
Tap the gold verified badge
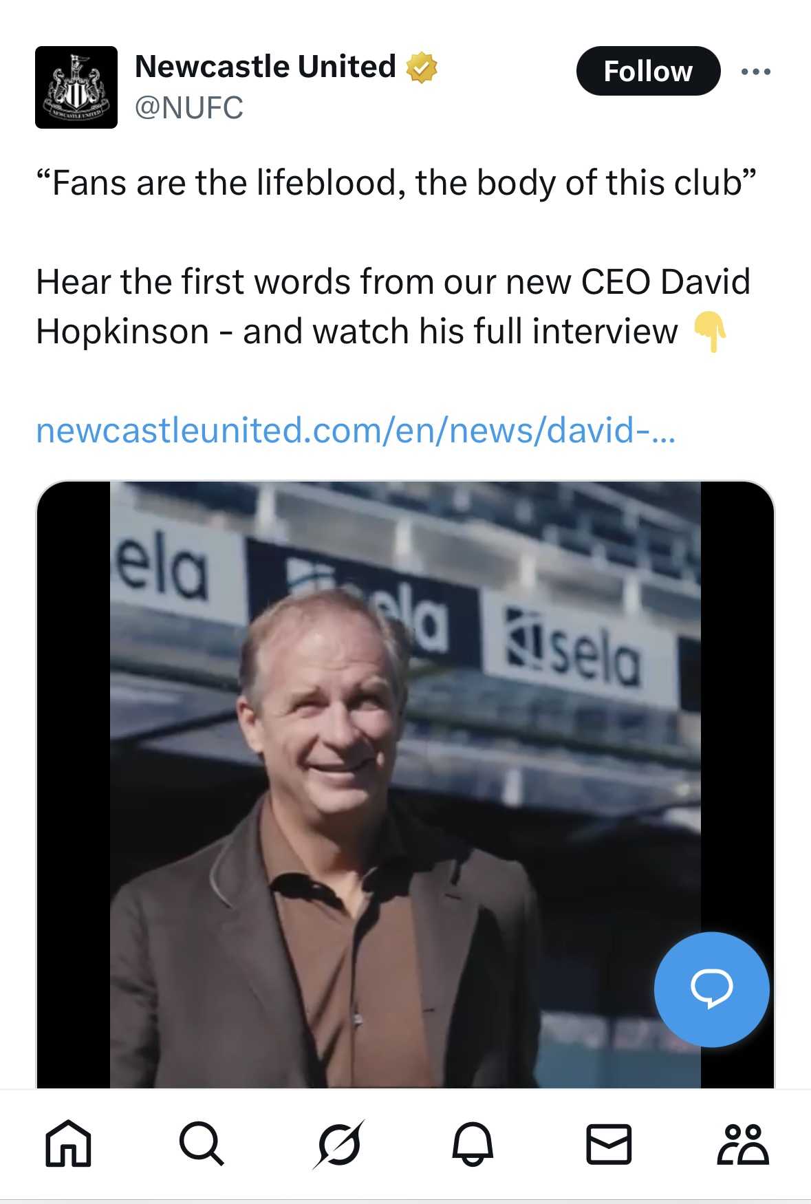click(422, 67)
